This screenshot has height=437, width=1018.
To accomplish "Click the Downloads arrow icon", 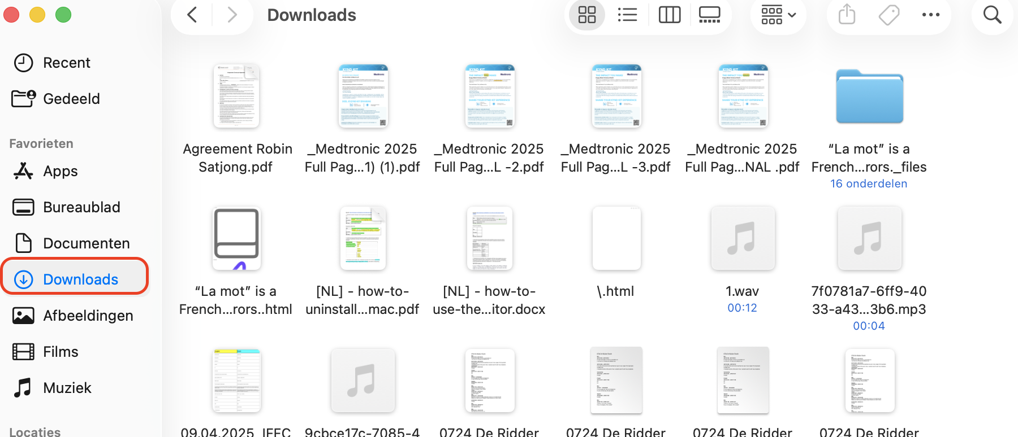I will 23,279.
